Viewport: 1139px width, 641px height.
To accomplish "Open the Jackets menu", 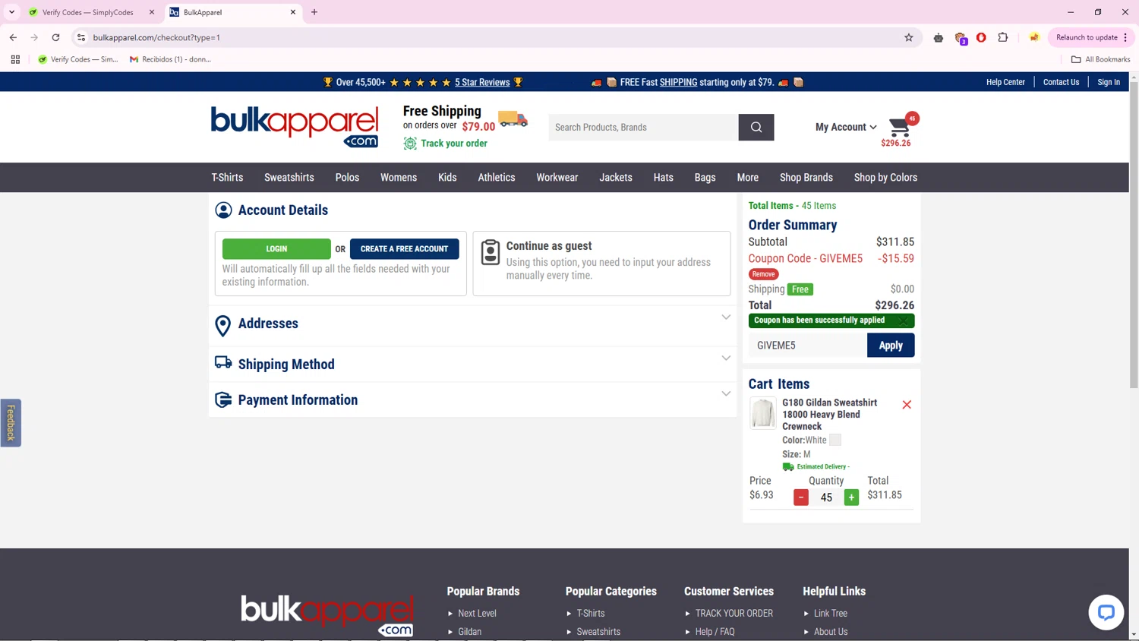I will click(x=616, y=178).
